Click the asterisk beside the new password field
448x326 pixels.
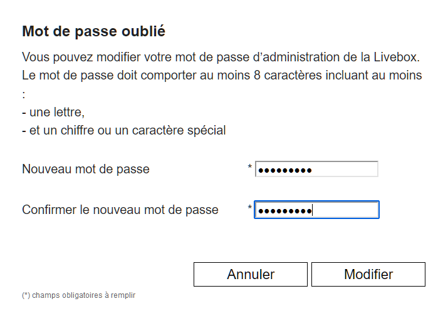point(250,168)
